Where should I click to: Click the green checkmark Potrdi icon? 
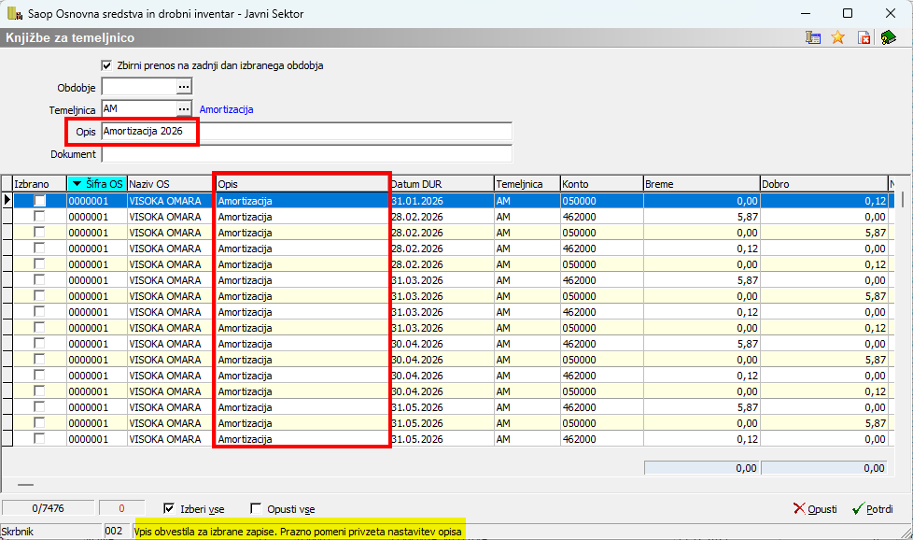tap(858, 509)
